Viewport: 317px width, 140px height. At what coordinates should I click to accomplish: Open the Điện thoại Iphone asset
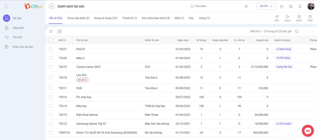(x=87, y=115)
